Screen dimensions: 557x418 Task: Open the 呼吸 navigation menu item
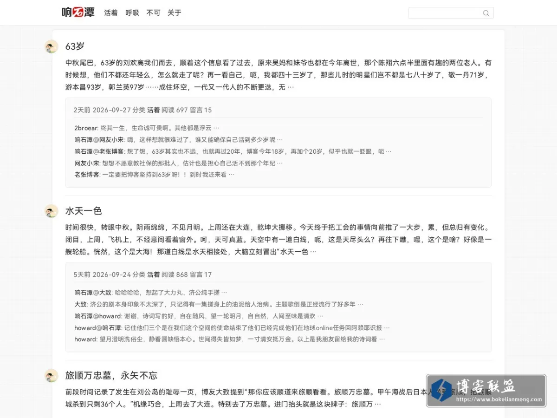[132, 13]
